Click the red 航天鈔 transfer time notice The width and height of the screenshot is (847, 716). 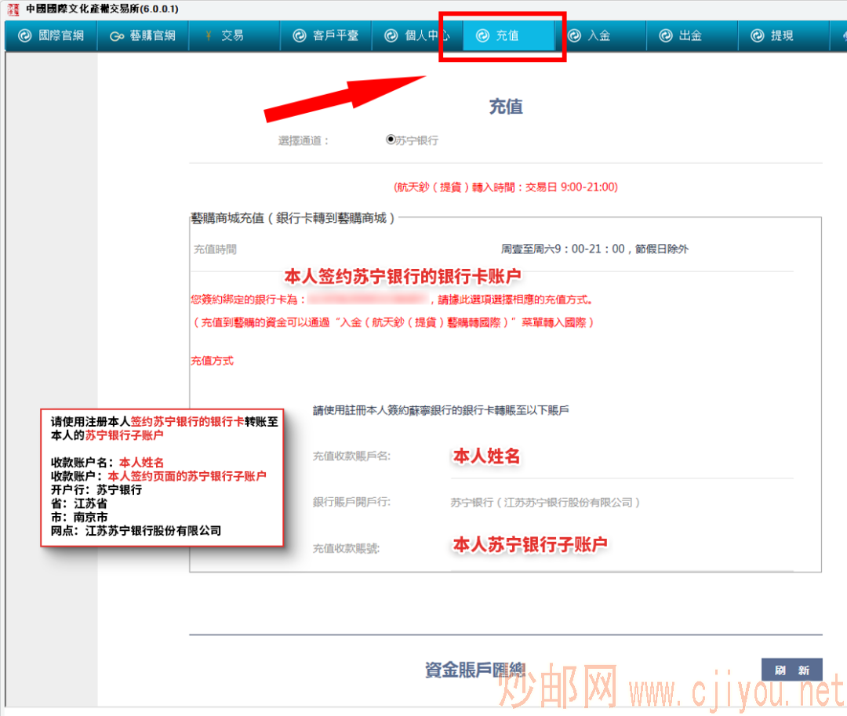pos(506,187)
